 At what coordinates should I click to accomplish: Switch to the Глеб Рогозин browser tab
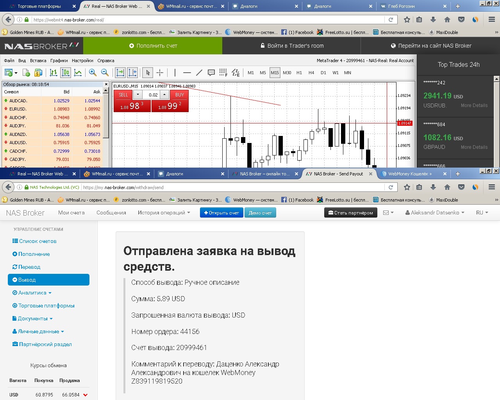click(x=412, y=6)
